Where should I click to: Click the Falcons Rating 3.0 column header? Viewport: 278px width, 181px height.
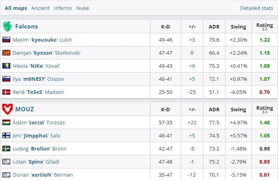[265, 27]
